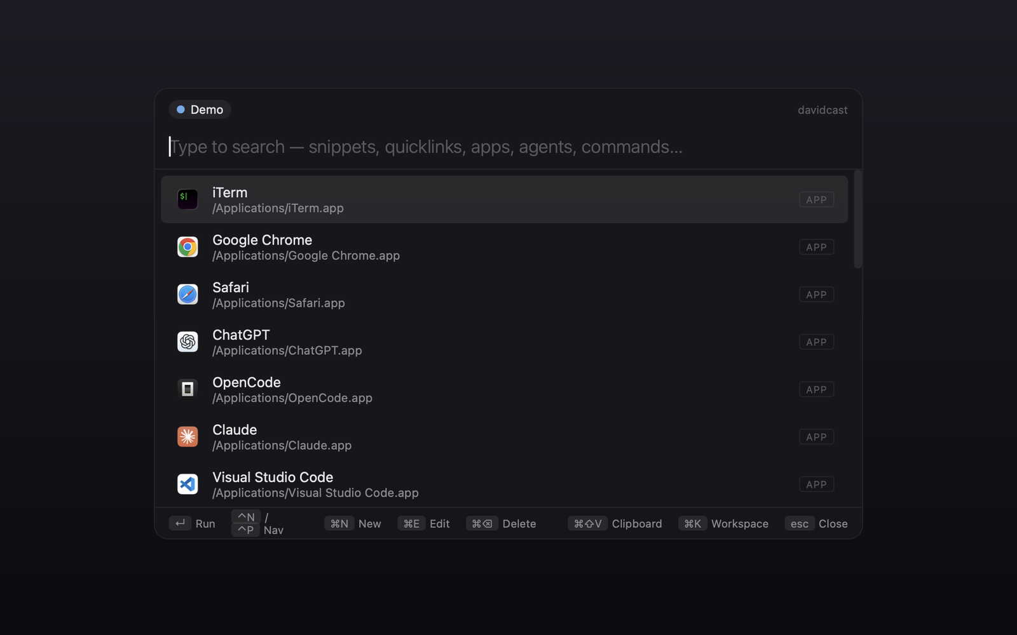Select the Google Chrome title text
The image size is (1017, 635).
coord(262,240)
